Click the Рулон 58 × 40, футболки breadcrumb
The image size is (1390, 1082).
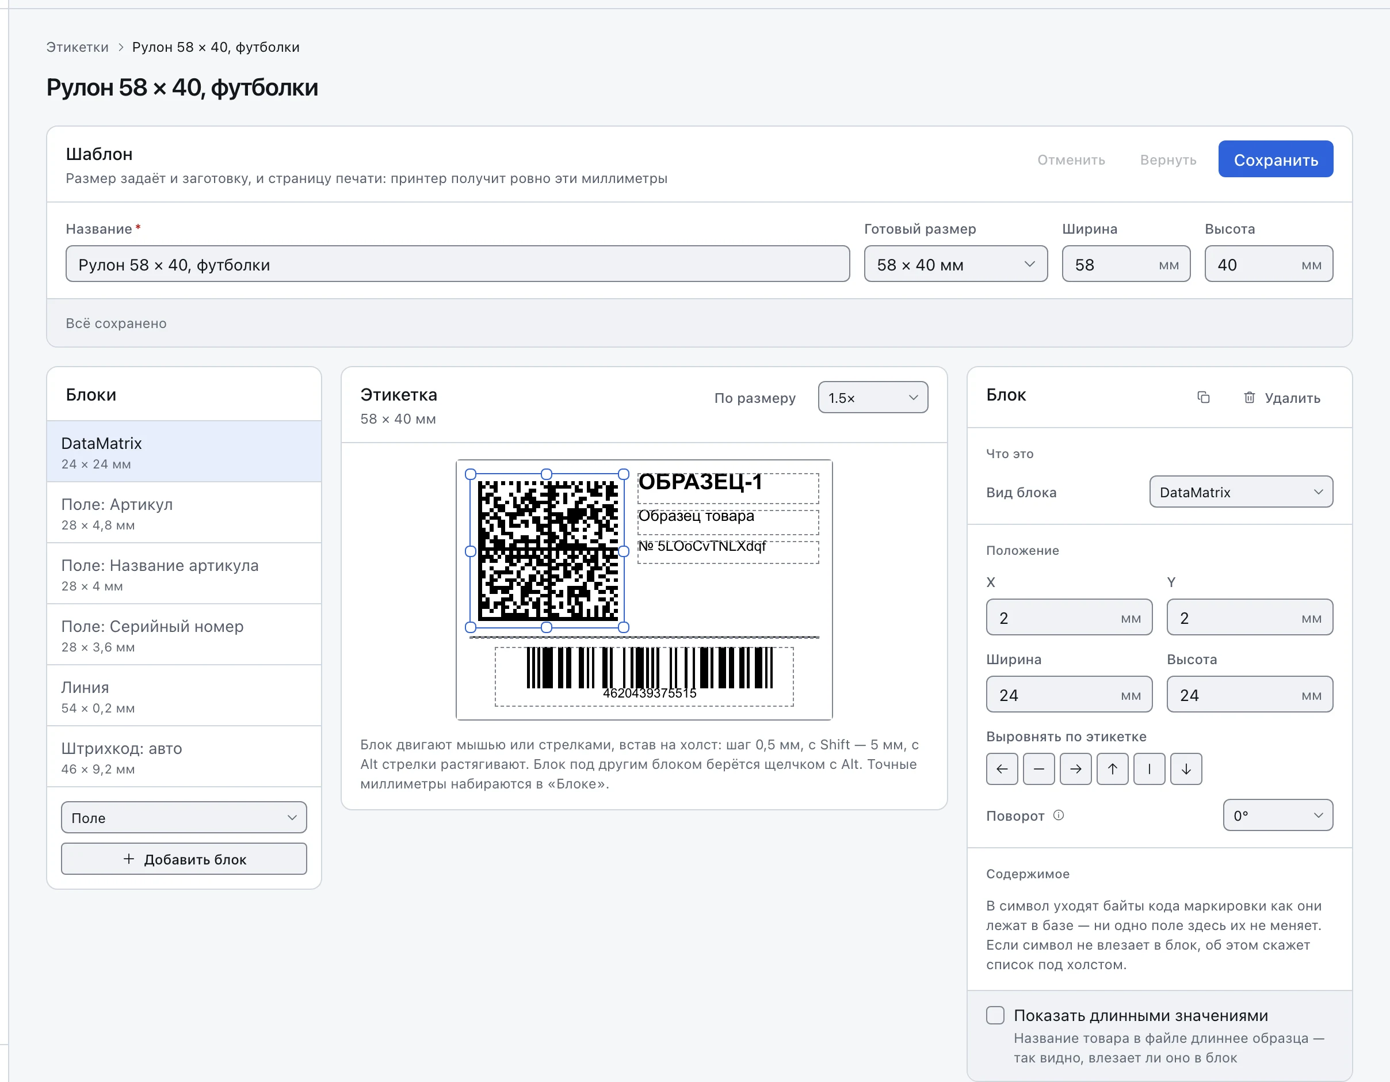point(216,47)
